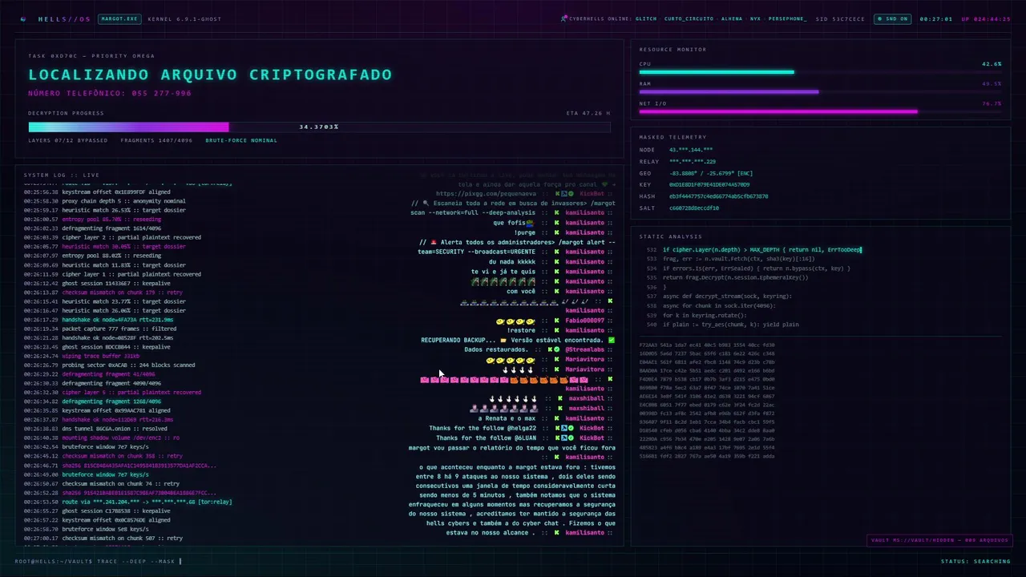Click log line 'wiping trace buffer 331kb'

[81, 356]
